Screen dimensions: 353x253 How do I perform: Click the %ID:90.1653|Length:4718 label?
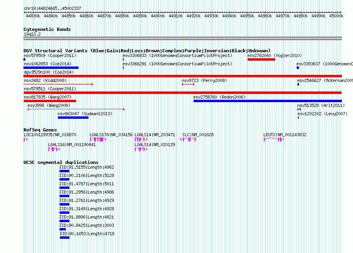click(87, 234)
